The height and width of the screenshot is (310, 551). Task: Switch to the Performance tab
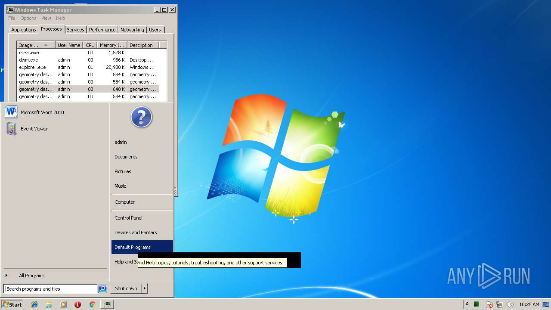pos(102,30)
